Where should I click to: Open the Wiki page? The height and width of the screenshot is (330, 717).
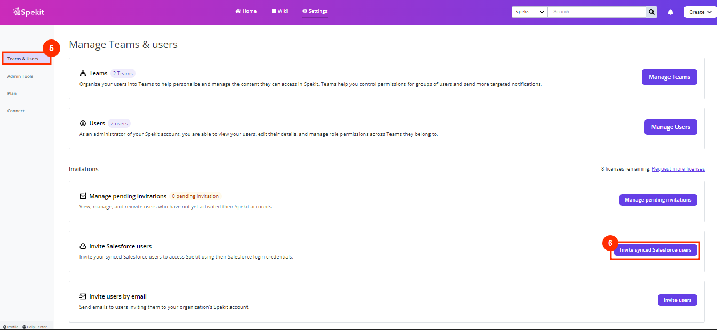(x=280, y=11)
